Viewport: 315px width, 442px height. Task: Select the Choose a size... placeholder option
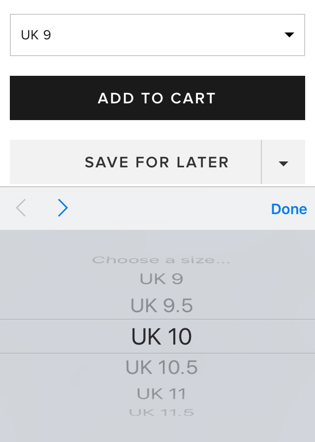point(161,260)
